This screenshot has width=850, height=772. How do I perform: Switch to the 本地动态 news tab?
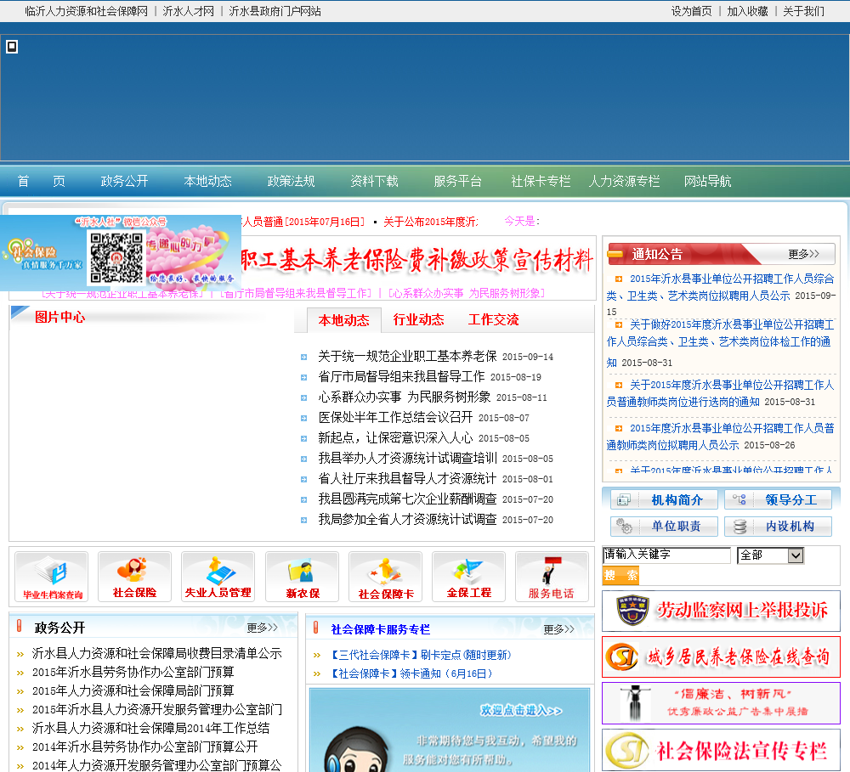[x=343, y=320]
